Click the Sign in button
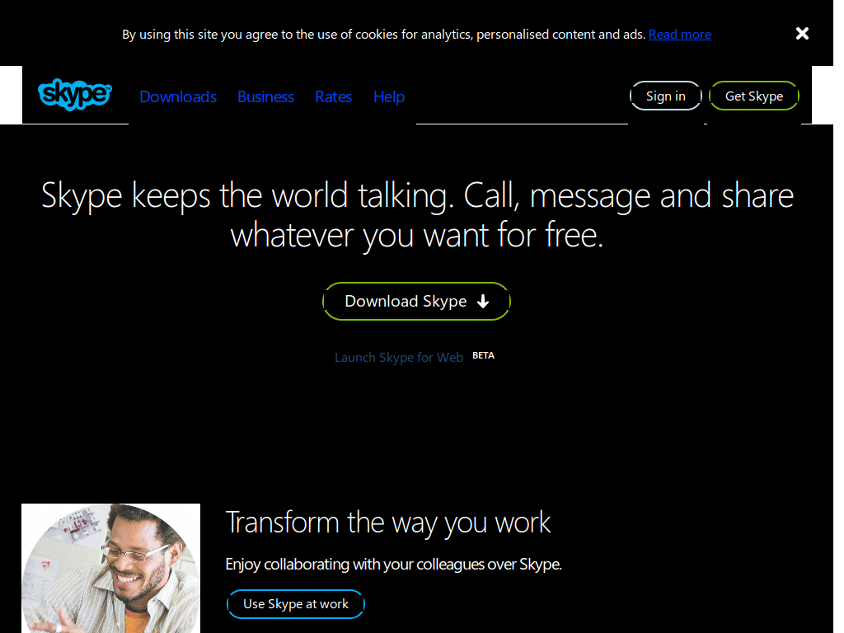Screen dimensions: 844x633 pyautogui.click(x=666, y=96)
